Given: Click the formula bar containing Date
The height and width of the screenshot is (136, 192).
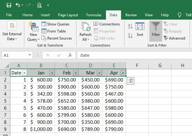Looking at the screenshot, I should pos(134,55).
